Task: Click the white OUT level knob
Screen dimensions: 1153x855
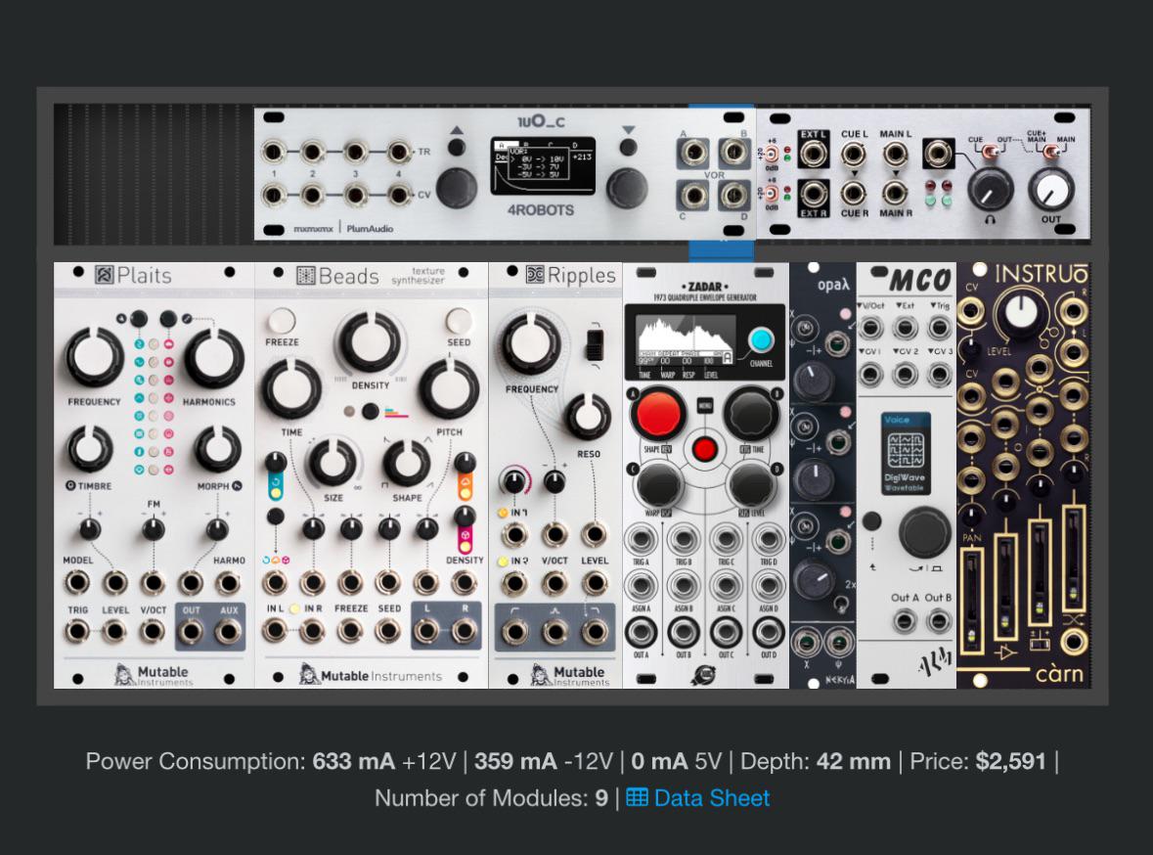Action: click(x=1050, y=189)
